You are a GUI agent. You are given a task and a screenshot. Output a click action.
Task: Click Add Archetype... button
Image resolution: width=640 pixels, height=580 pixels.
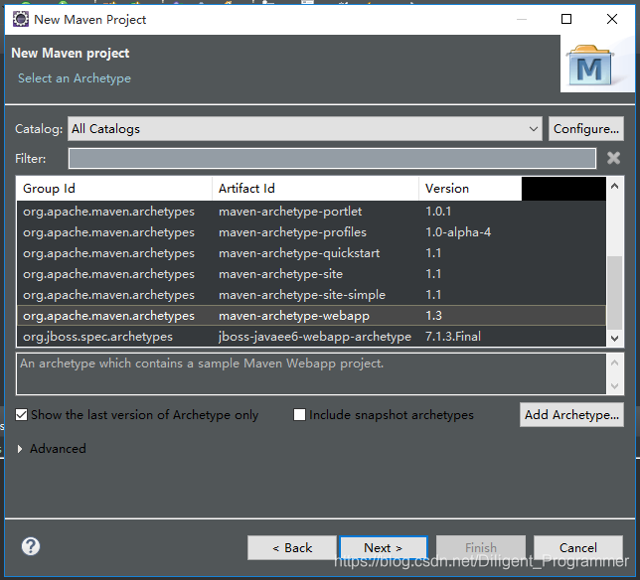(571, 415)
